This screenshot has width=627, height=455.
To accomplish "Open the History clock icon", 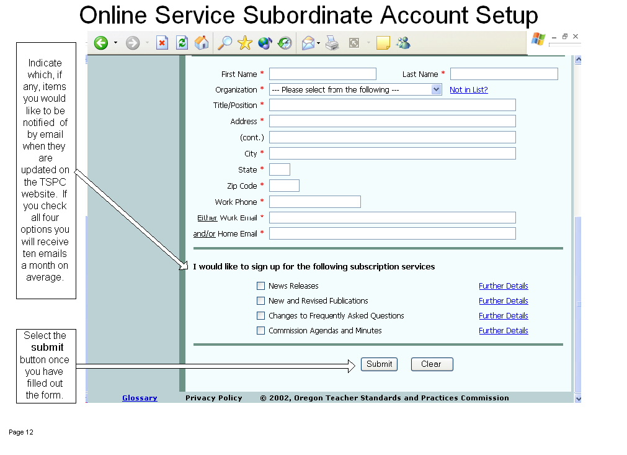I will [x=285, y=43].
